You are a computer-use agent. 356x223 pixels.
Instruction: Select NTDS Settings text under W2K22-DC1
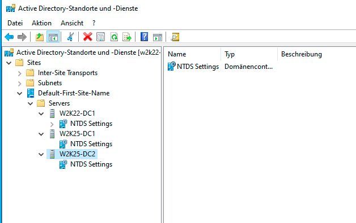91,124
